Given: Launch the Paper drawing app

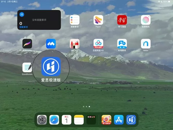Looking at the screenshot, I should click(98, 20).
